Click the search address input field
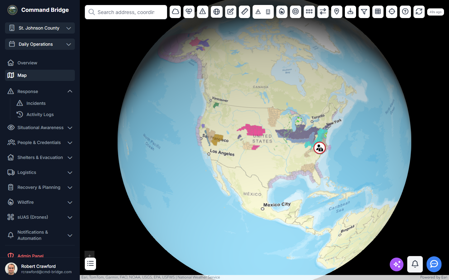Screen dimensions: 449x280 click(126, 12)
